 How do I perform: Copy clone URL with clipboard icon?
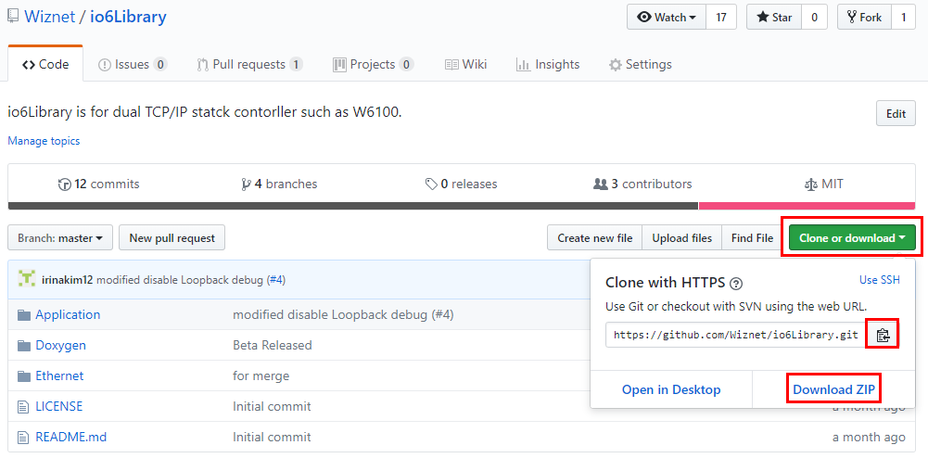click(x=883, y=335)
